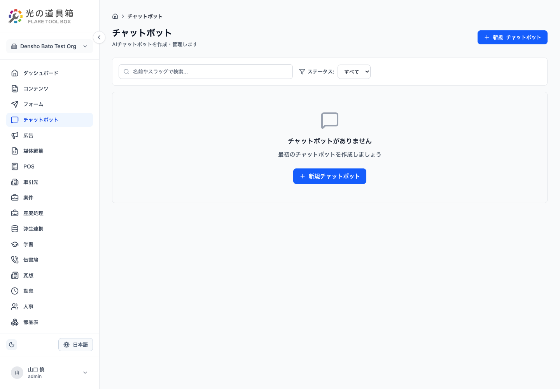The width and height of the screenshot is (560, 389).
Task: Click the 最初のチャットボットを作成しましょう text
Action: 330,154
